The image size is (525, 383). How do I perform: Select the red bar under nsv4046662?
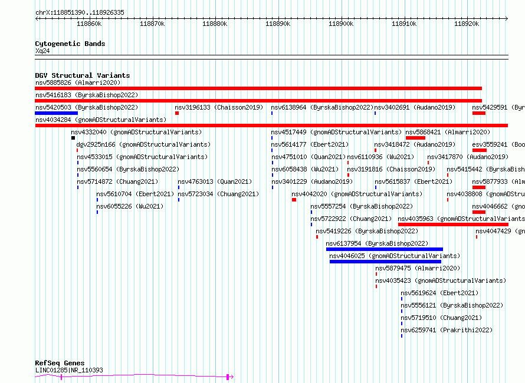coord(479,212)
